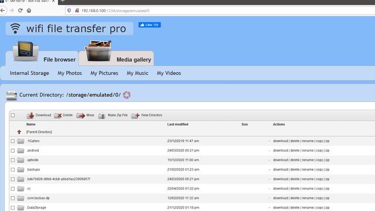375x211 pixels.
Task: Check the com.taobao.dp row checkbox
Action: (x=13, y=198)
